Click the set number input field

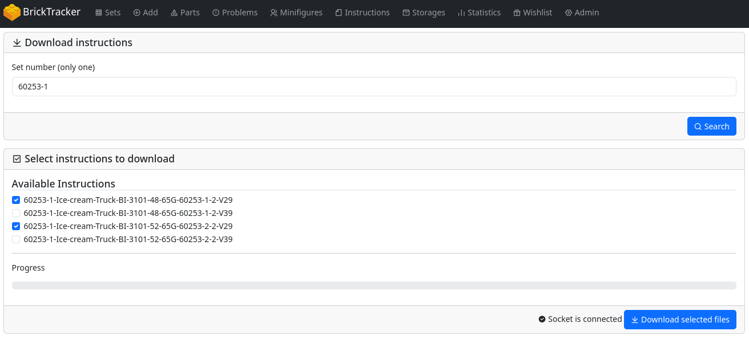(374, 87)
